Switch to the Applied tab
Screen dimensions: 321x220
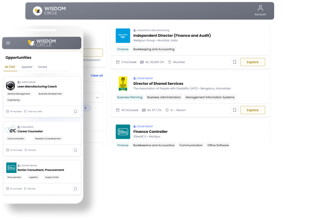[x=27, y=67]
